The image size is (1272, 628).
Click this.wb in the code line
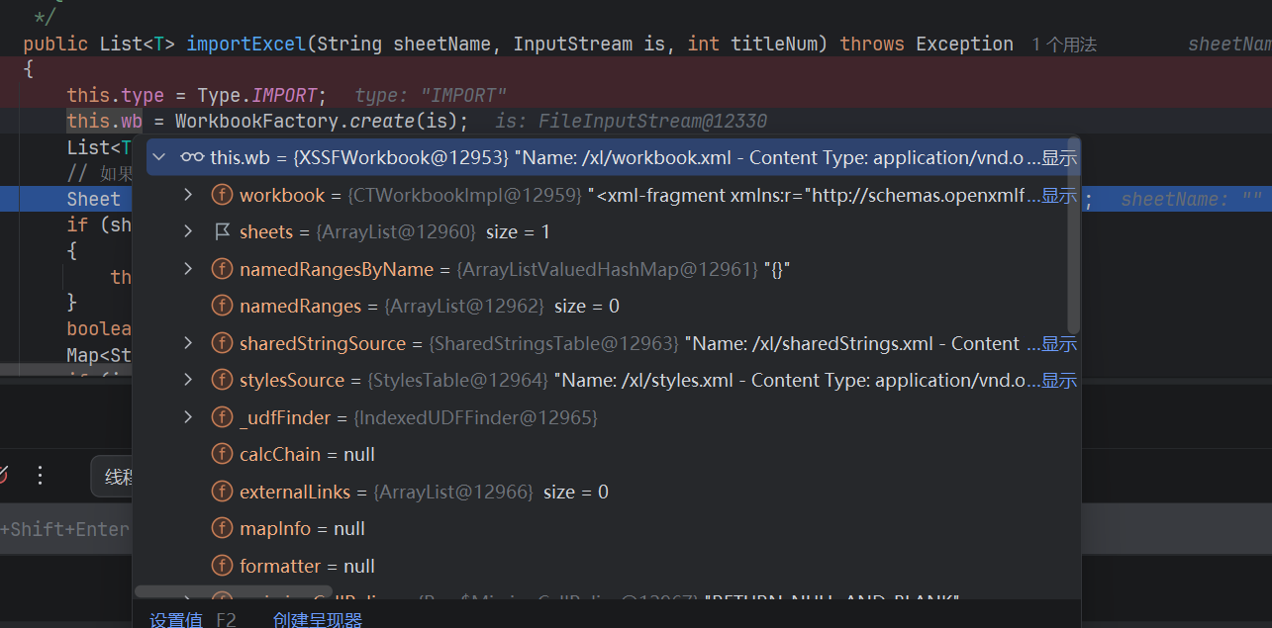(104, 121)
